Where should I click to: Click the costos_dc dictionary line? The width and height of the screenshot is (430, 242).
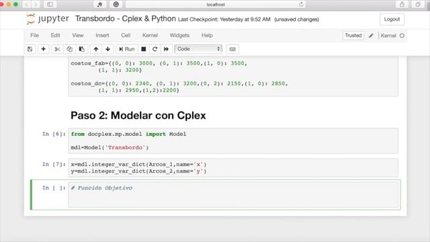pyautogui.click(x=179, y=83)
